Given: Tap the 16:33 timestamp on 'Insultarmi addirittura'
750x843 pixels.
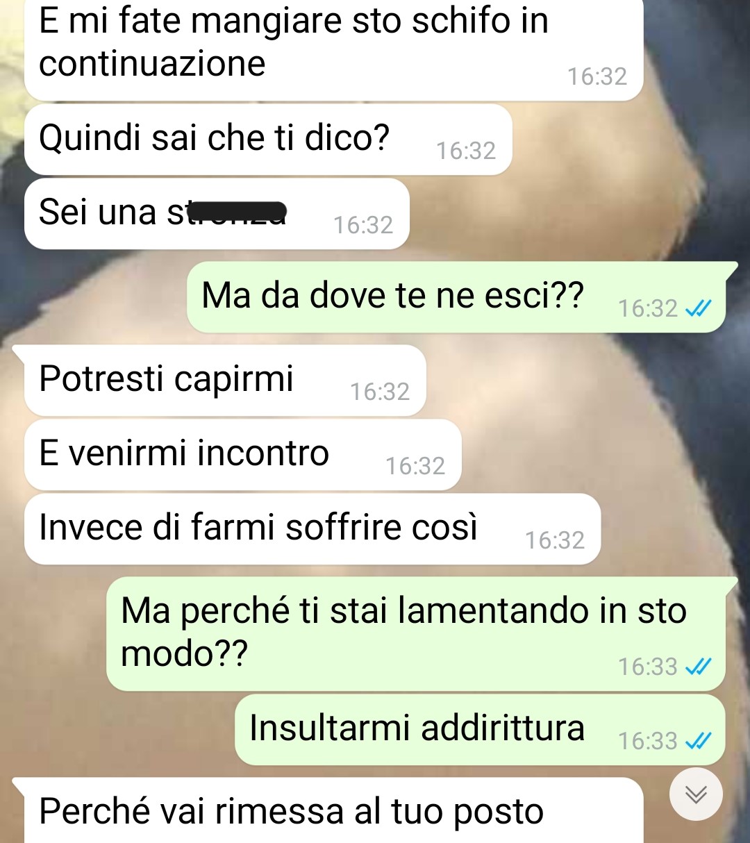Looking at the screenshot, I should [x=647, y=742].
